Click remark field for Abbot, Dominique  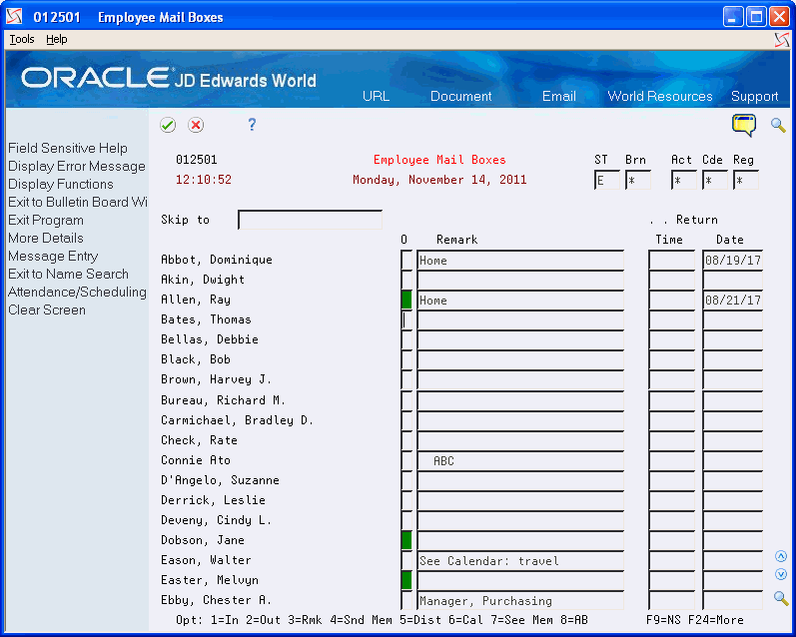(520, 260)
